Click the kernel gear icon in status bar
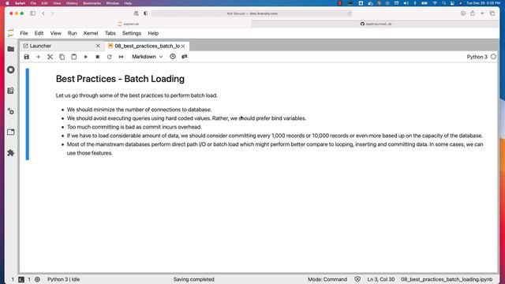The width and height of the screenshot is (505, 284). [37, 279]
